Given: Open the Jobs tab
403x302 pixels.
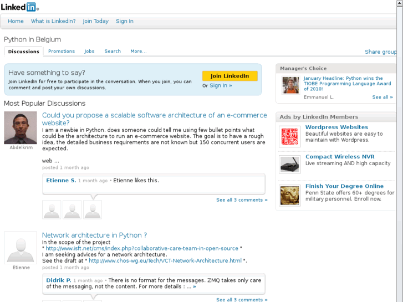Looking at the screenshot, I should (x=89, y=51).
